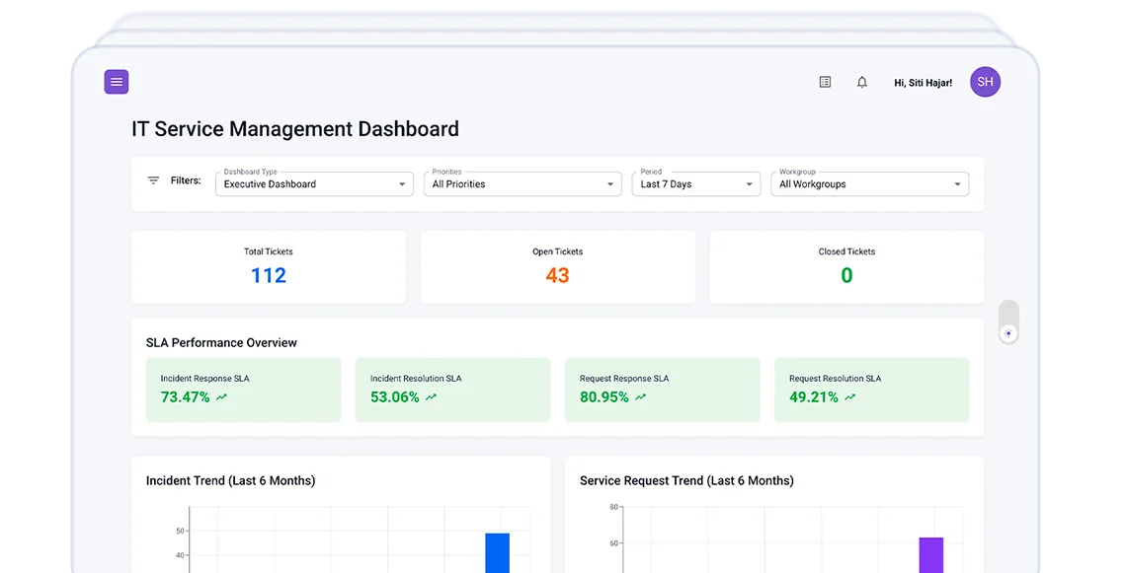Open the SH user avatar

(986, 82)
